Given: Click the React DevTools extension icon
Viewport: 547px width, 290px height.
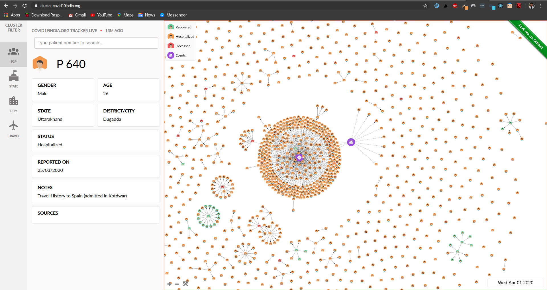Looking at the screenshot, I should tap(501, 6).
